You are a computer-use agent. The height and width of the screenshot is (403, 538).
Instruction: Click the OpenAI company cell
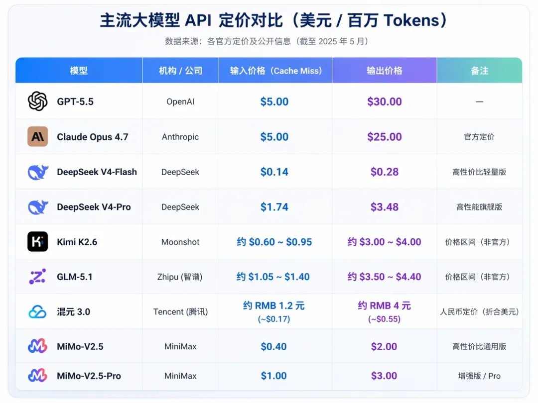pyautogui.click(x=180, y=102)
